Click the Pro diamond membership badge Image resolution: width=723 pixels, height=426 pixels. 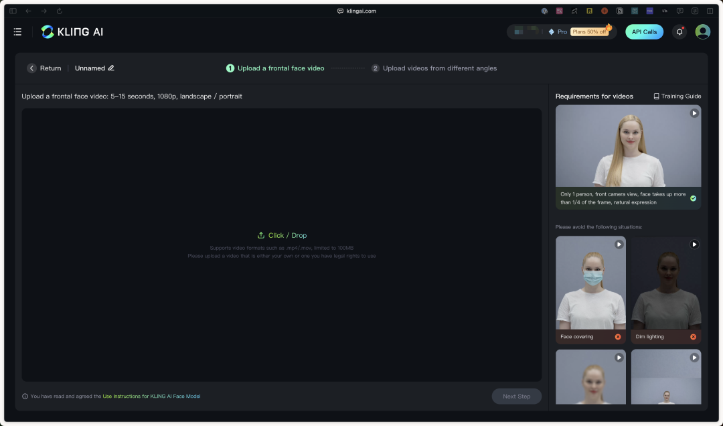click(x=558, y=32)
